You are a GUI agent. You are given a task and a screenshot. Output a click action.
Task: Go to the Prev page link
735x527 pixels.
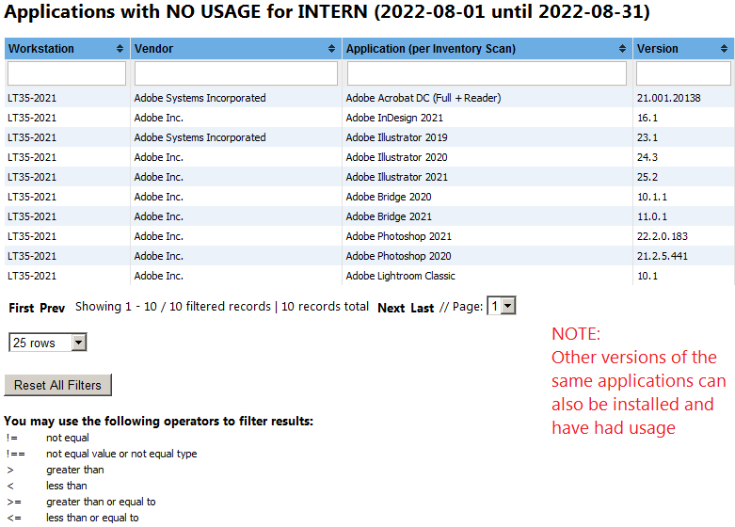pyautogui.click(x=53, y=308)
